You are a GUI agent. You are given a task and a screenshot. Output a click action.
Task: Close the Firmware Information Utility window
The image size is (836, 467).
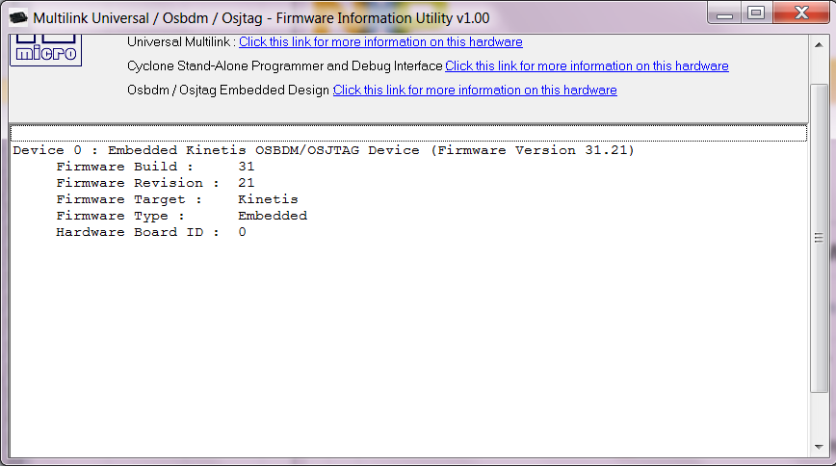pyautogui.click(x=801, y=13)
